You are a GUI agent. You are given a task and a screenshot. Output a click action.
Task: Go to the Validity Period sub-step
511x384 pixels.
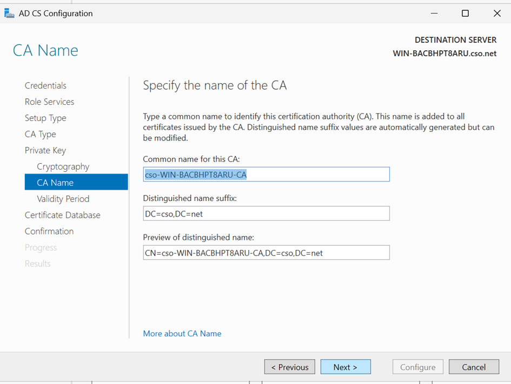(63, 199)
